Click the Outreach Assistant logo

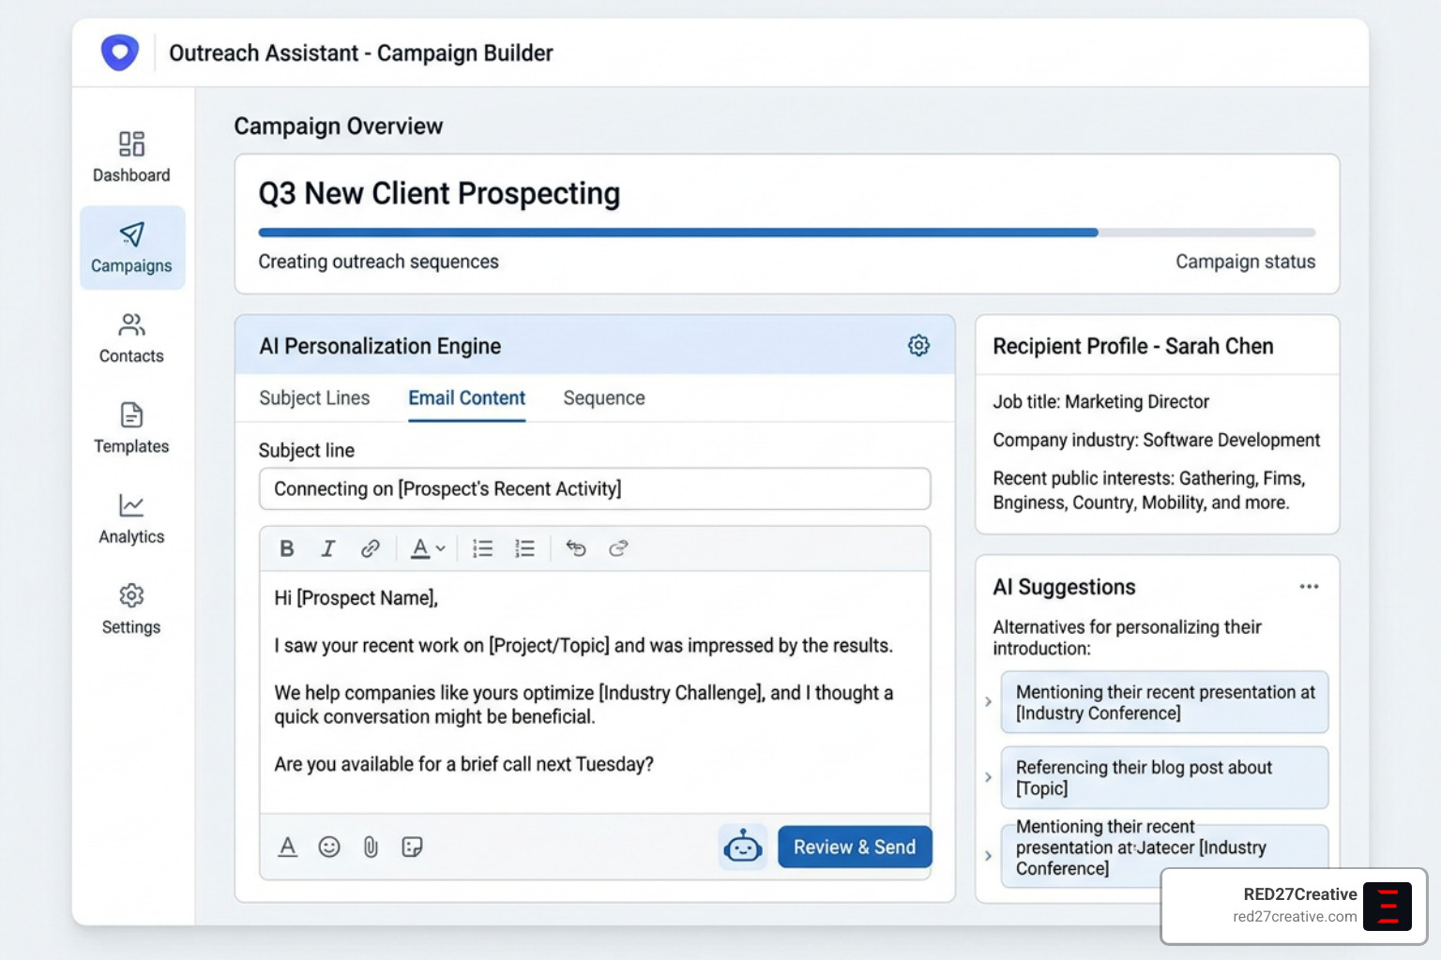[x=120, y=52]
